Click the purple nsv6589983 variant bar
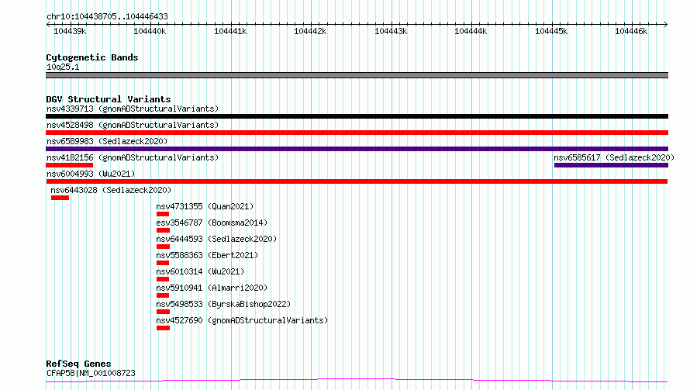This screenshot has width=690, height=390. 357,149
